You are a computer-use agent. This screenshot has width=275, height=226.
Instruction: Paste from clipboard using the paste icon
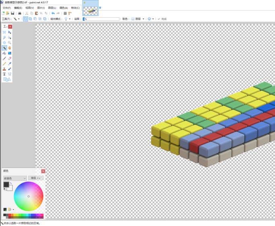37,13
